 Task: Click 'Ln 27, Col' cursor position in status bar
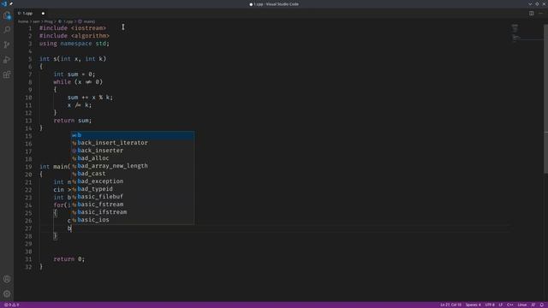pyautogui.click(x=451, y=305)
